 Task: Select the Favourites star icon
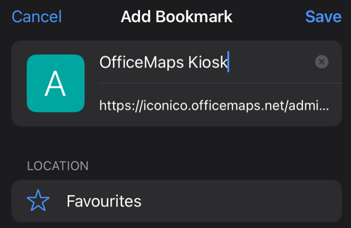(x=38, y=200)
